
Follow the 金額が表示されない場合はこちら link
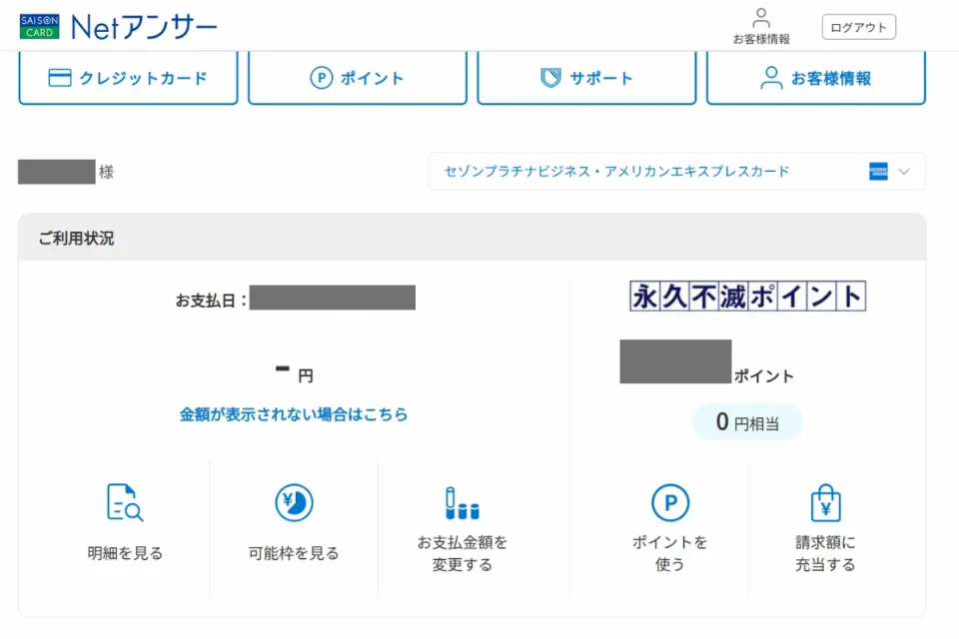point(294,413)
